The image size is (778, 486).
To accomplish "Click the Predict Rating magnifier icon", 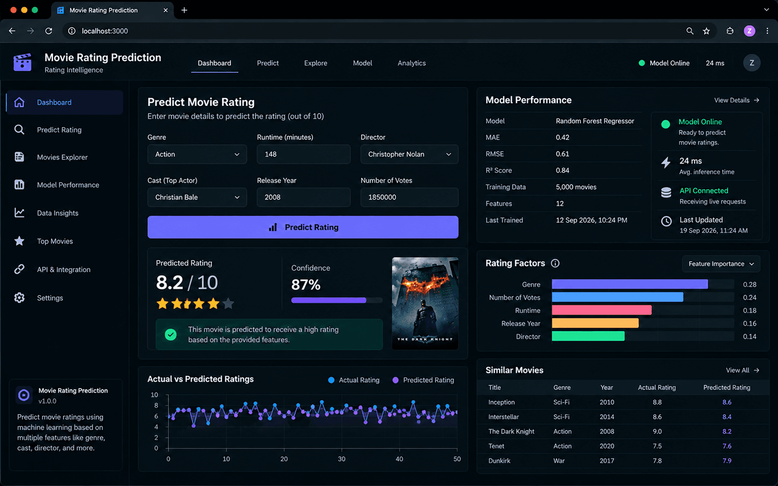I will [19, 130].
